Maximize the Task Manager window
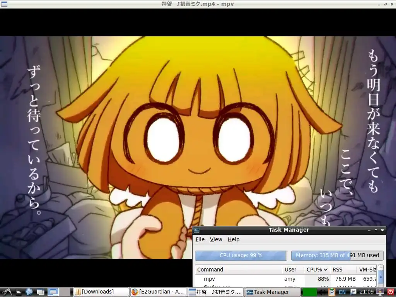Screen dimensions: 396x297 [376, 230]
